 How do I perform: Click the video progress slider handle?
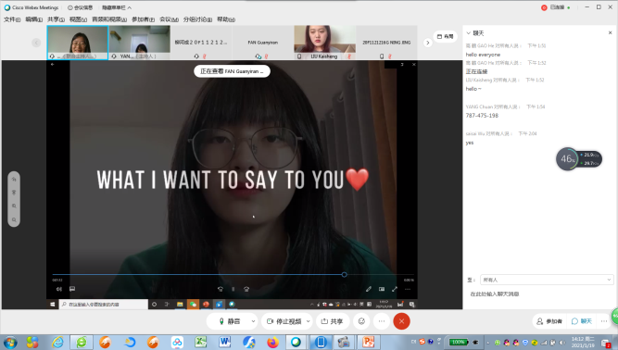point(344,274)
